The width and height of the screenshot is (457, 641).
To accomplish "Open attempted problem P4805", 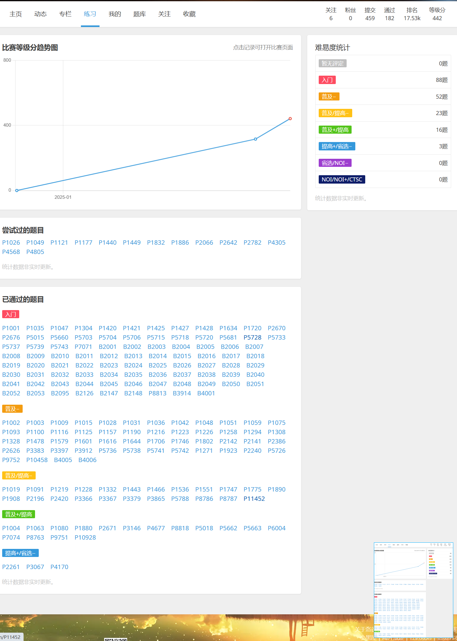I will [35, 252].
